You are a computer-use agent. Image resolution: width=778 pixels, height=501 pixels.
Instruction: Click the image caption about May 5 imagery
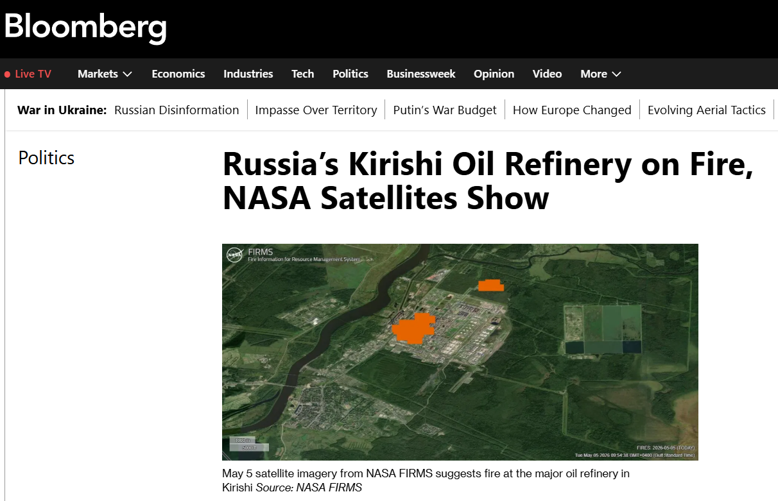click(x=426, y=480)
